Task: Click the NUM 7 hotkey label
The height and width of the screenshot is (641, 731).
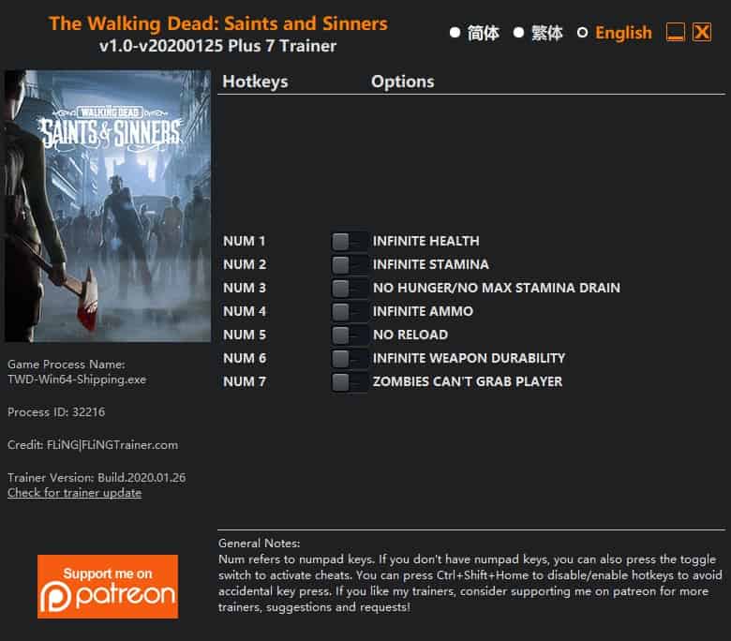Action: [245, 381]
